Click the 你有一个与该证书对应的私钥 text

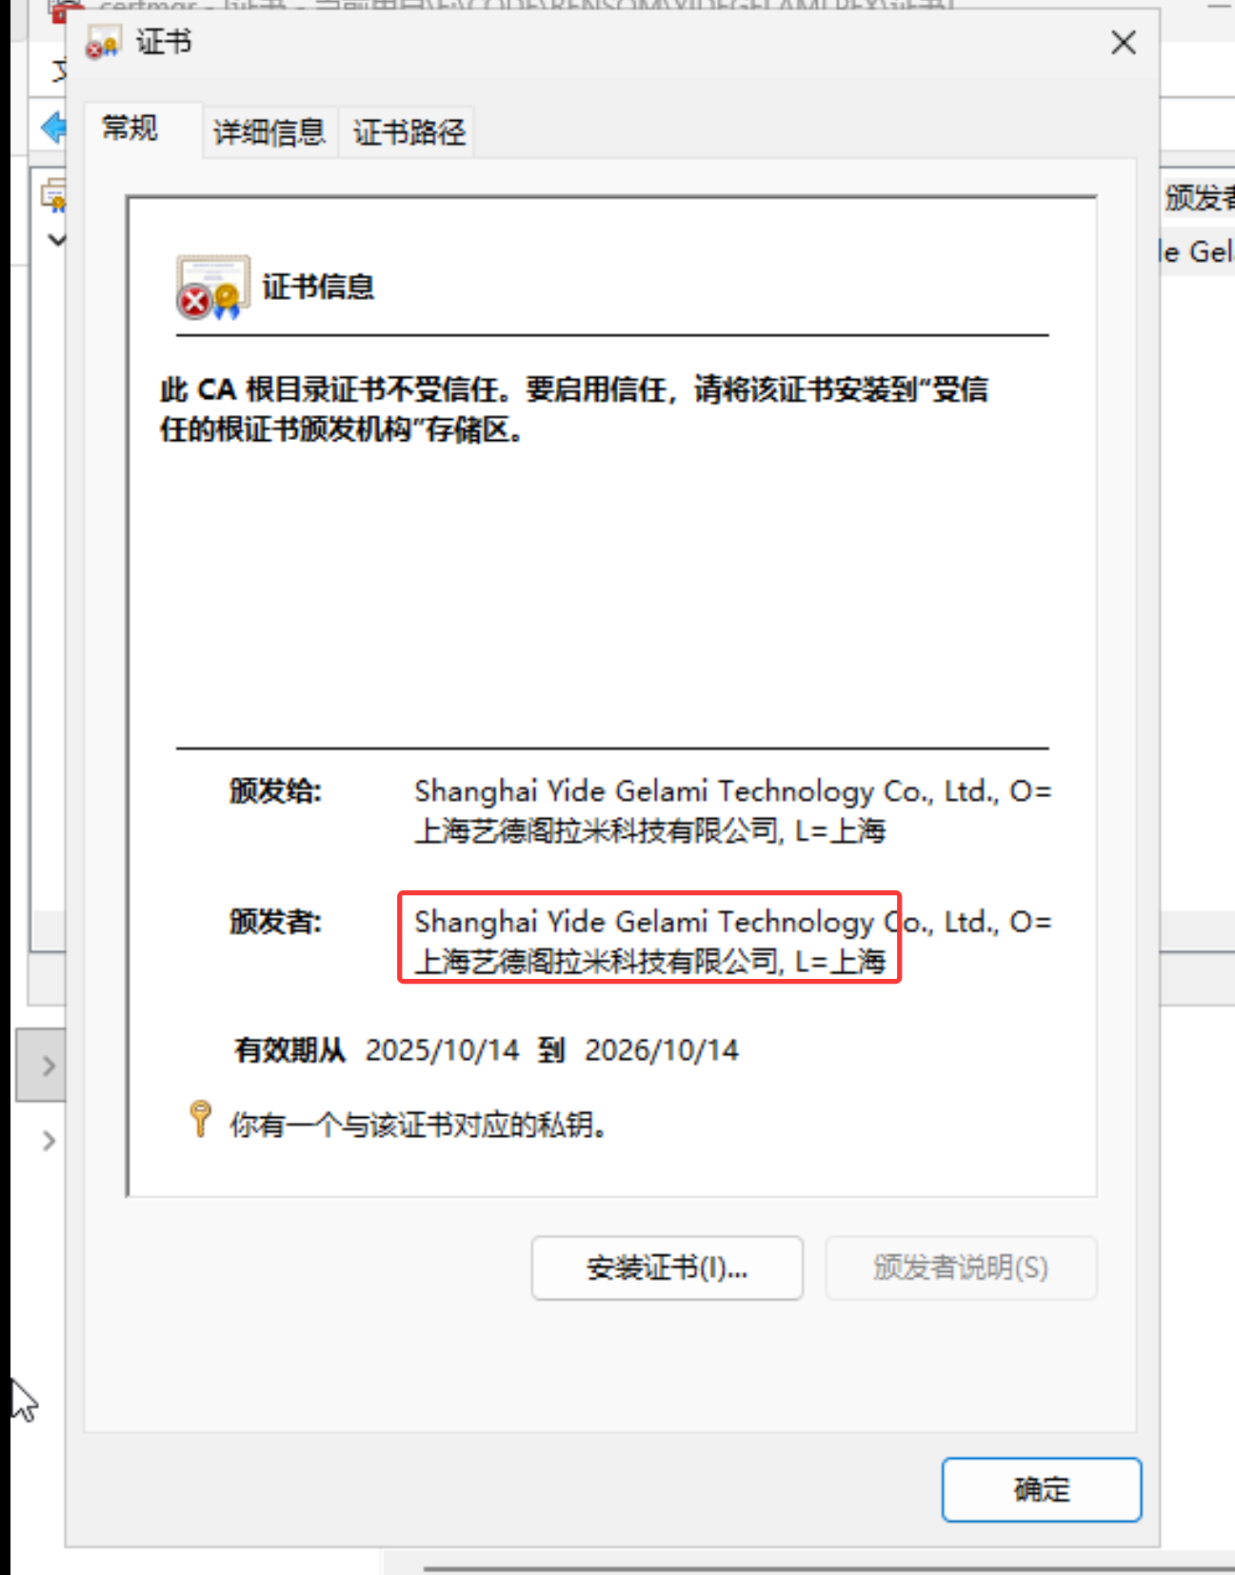(417, 1125)
